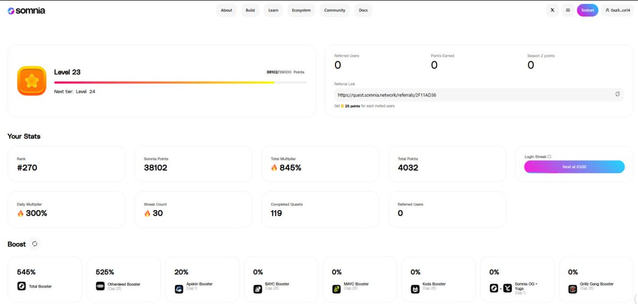Click the Koda Booster icon
The width and height of the screenshot is (638, 304).
pos(415,289)
